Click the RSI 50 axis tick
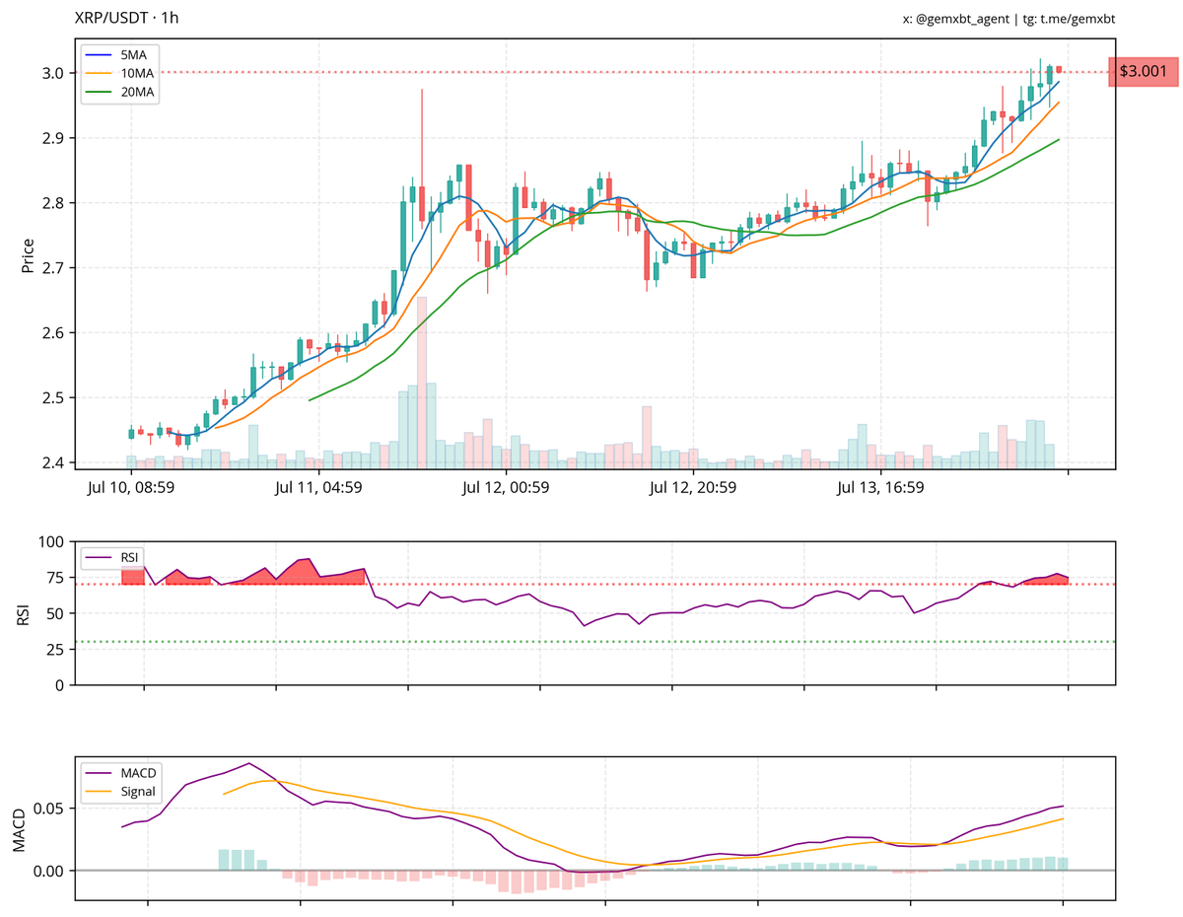This screenshot has height=917, width=1183. click(55, 613)
